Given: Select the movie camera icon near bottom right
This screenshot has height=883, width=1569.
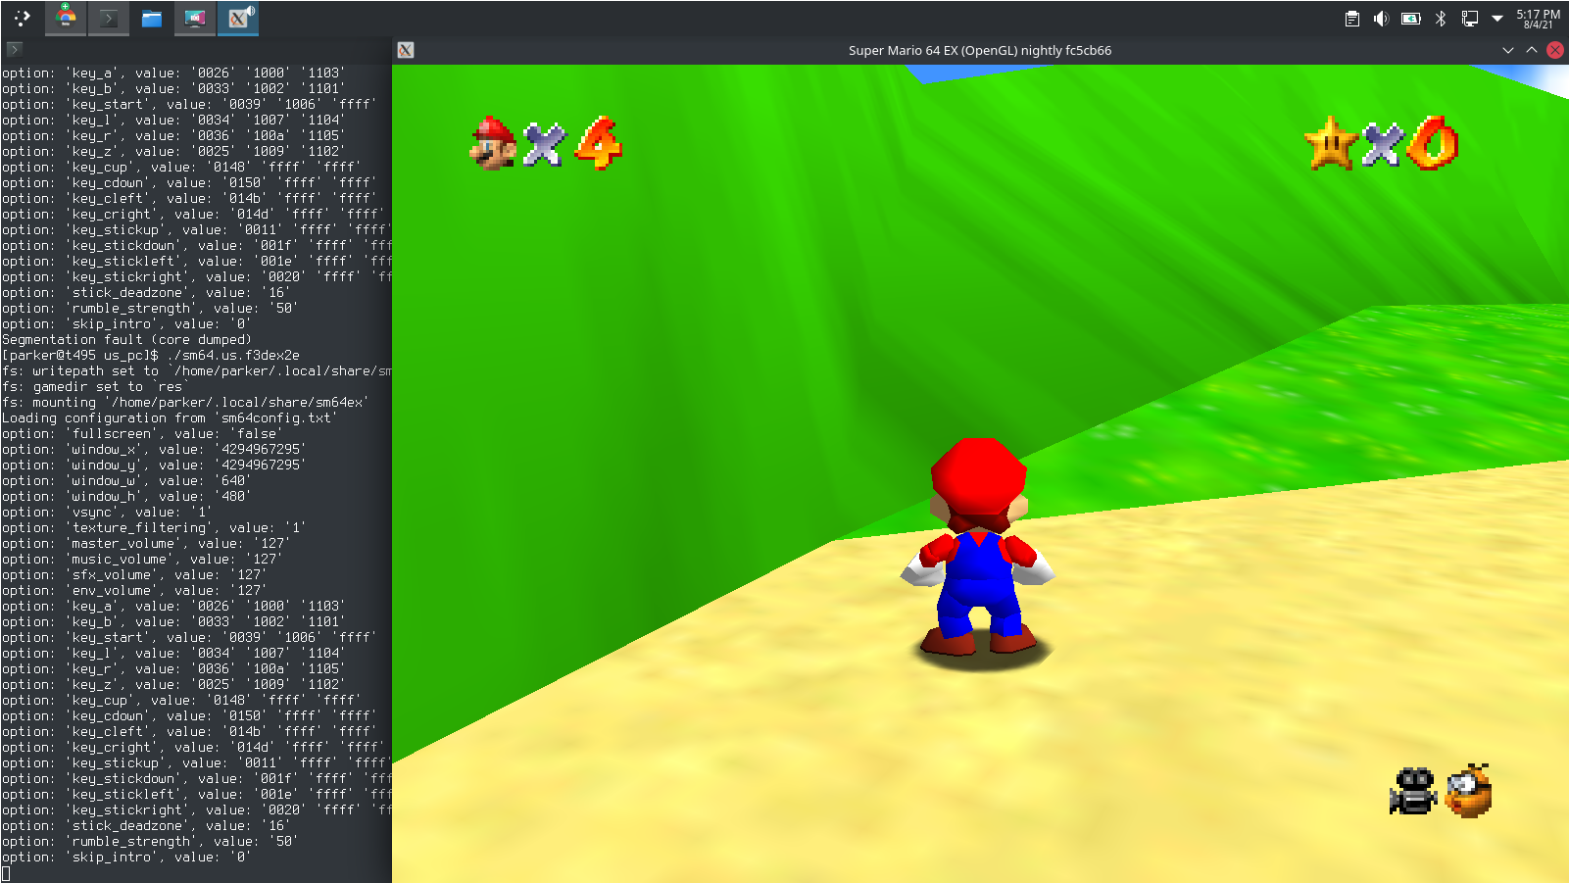Looking at the screenshot, I should pos(1411,791).
